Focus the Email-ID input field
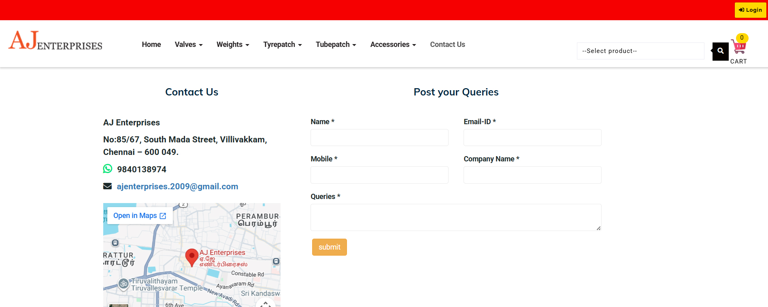The image size is (768, 307). (x=532, y=138)
